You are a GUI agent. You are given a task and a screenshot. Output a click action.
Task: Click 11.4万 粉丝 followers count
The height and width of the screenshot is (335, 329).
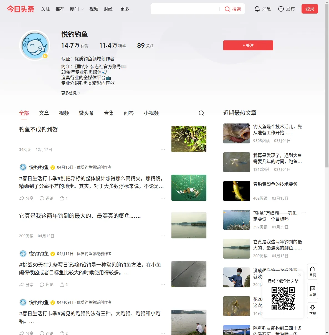click(x=113, y=45)
